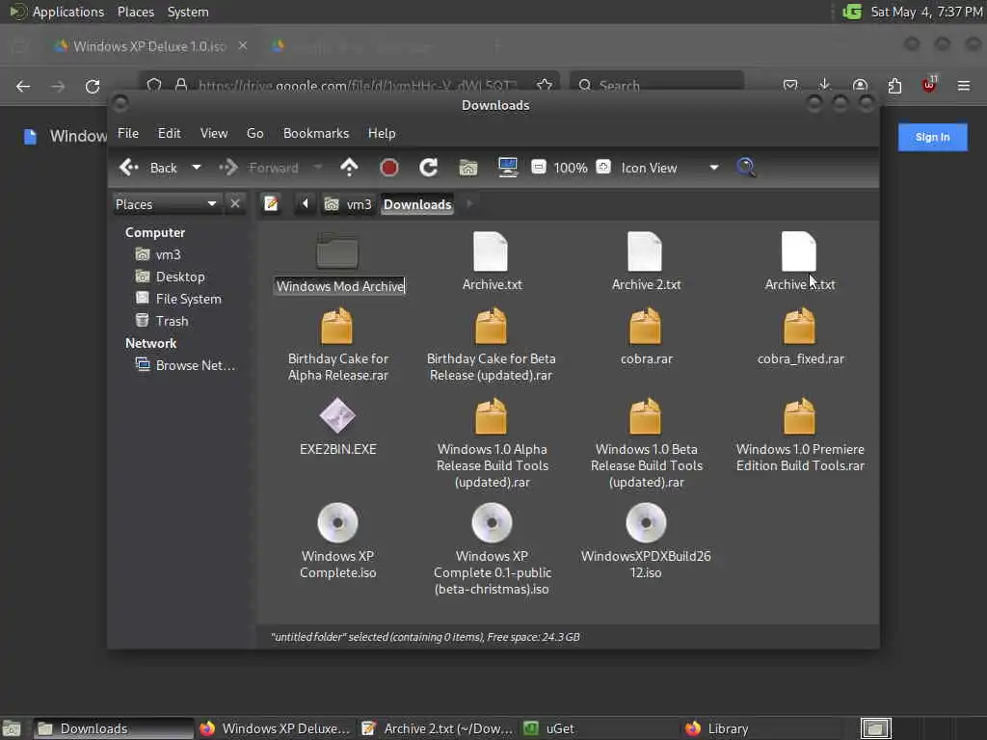Select Desktop in the sidebar
Image resolution: width=987 pixels, height=740 pixels.
[x=171, y=277]
